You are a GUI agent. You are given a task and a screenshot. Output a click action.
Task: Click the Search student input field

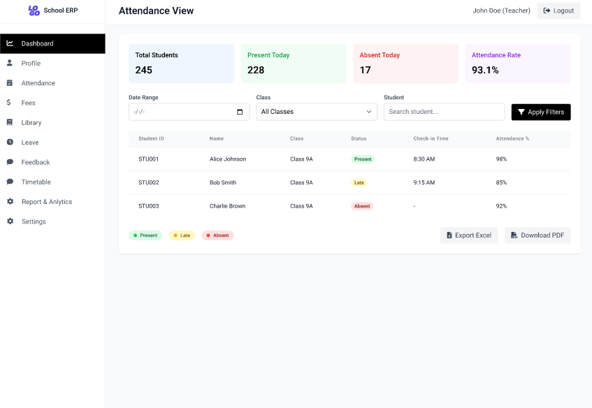(444, 112)
